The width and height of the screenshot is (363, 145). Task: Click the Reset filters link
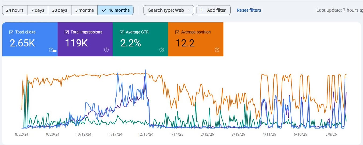tap(249, 10)
